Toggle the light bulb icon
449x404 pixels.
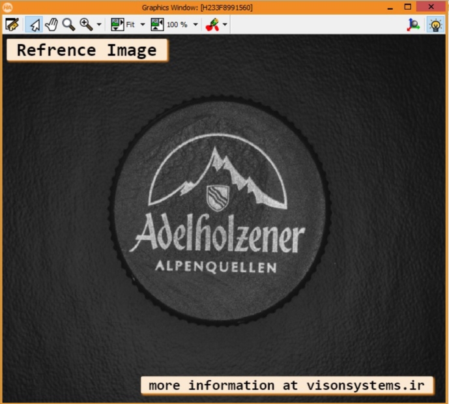coord(435,25)
